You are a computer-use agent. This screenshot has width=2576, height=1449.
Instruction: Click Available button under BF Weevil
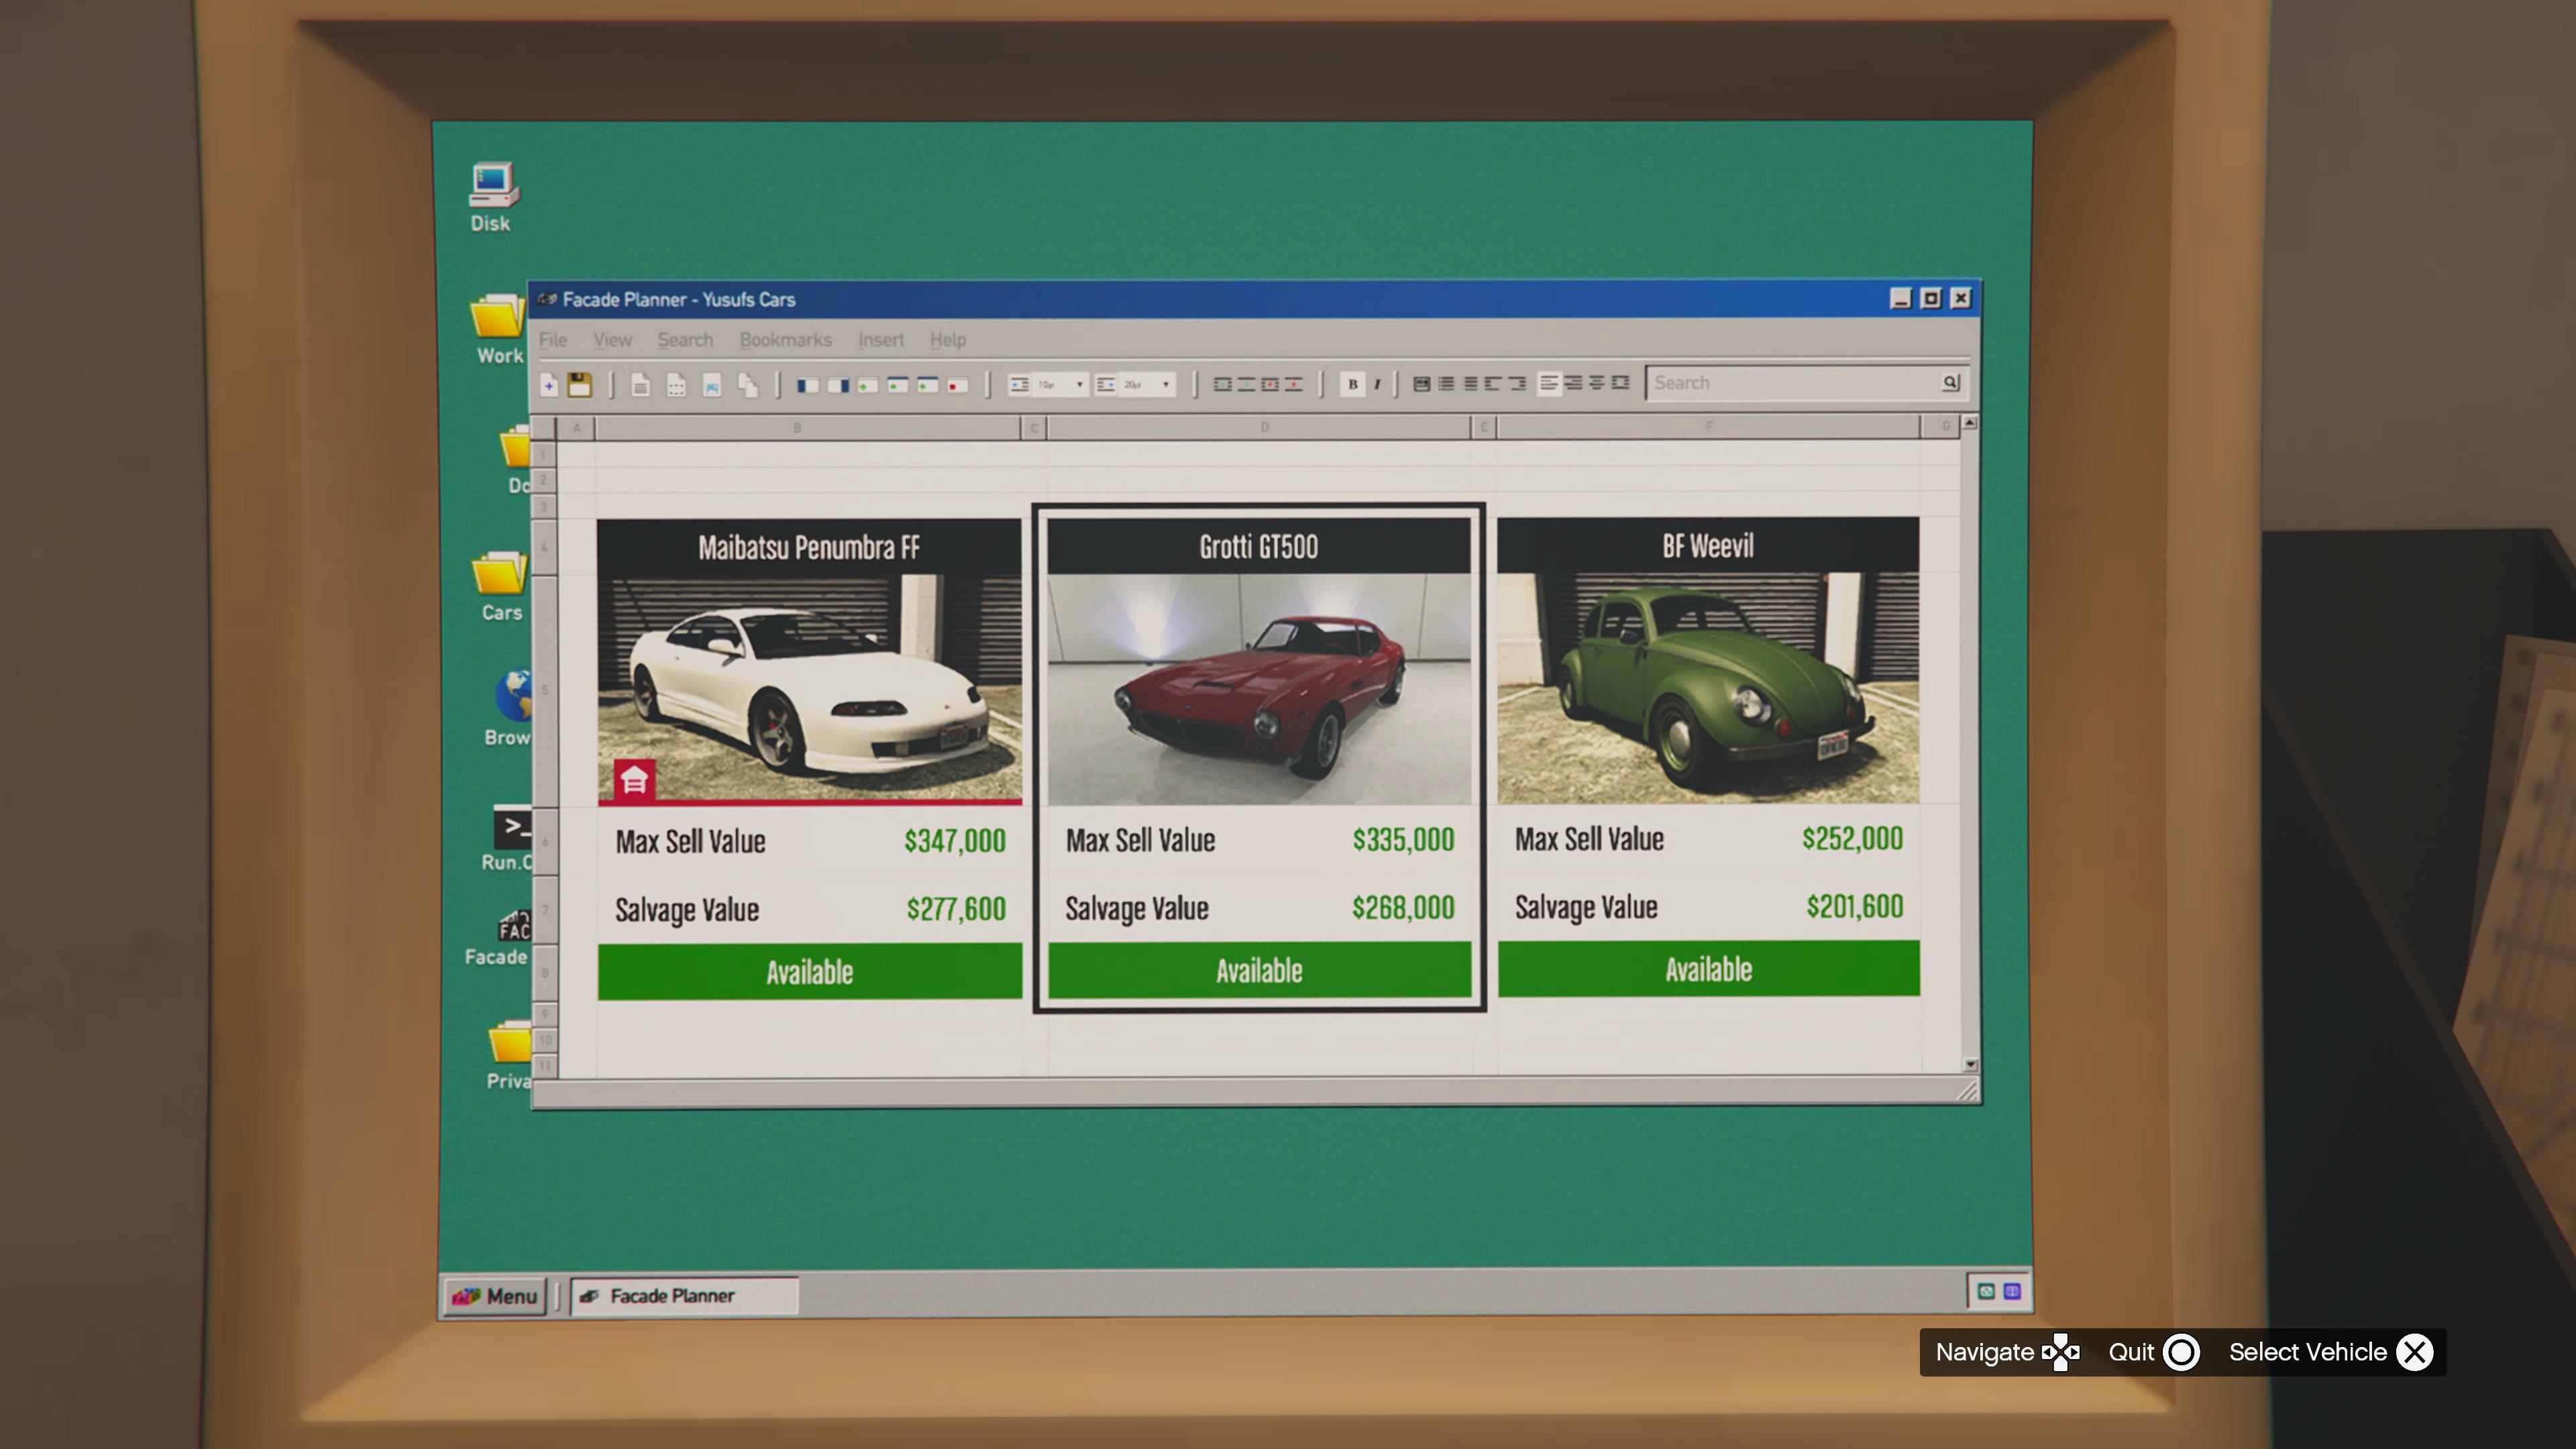(1708, 969)
